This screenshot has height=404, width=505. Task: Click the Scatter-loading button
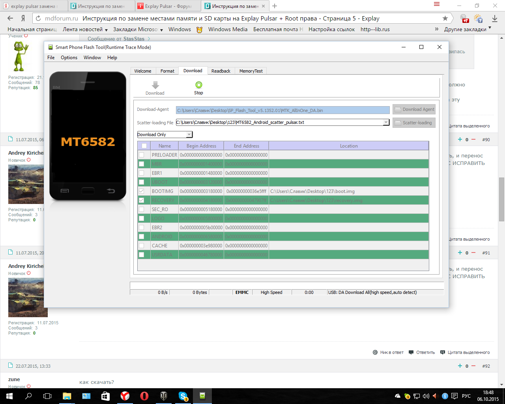coord(414,123)
